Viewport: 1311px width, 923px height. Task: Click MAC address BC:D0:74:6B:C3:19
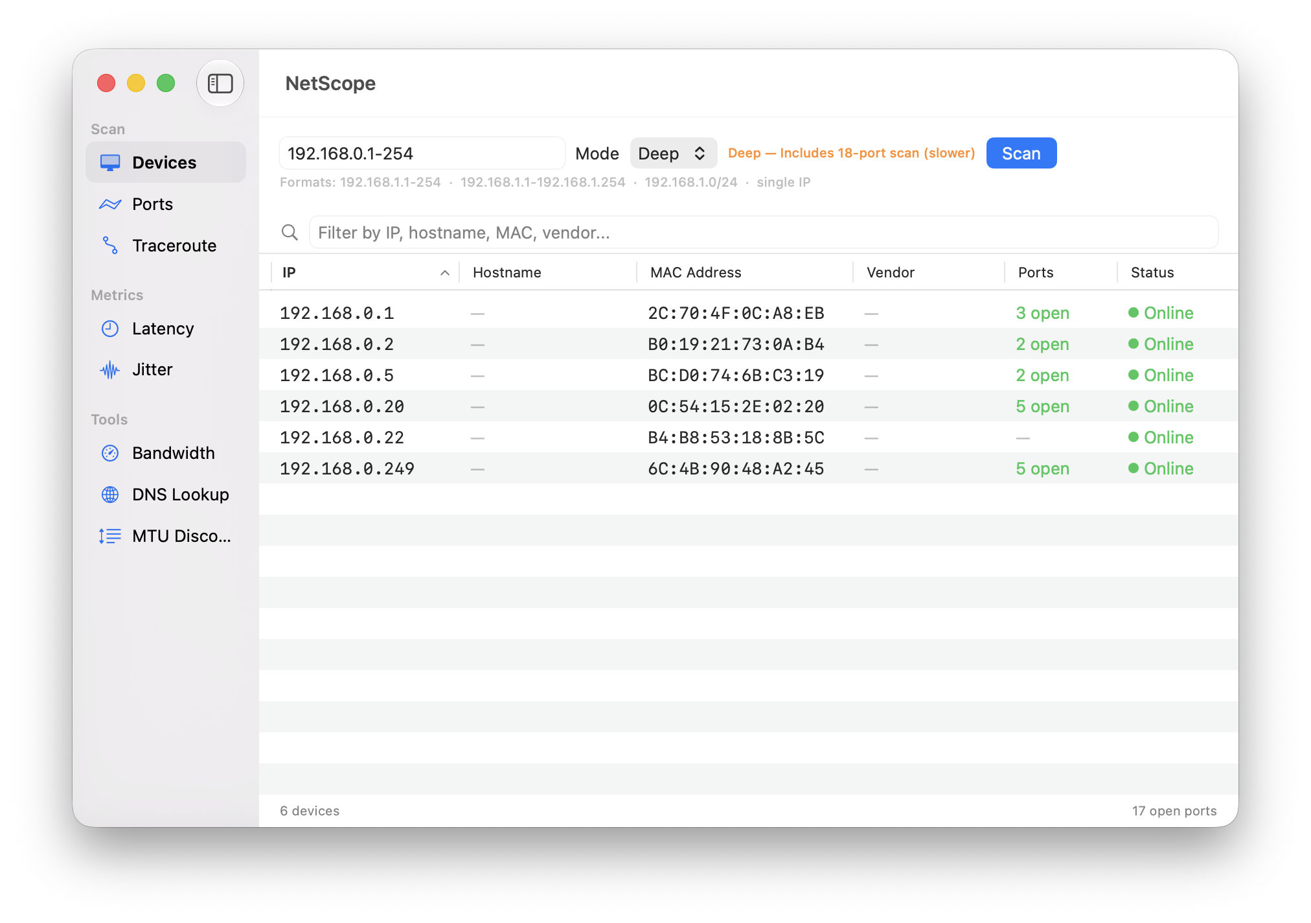pyautogui.click(x=736, y=375)
